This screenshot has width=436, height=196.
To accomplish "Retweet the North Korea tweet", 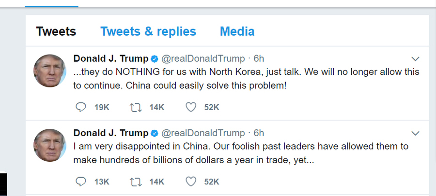I will [x=136, y=107].
